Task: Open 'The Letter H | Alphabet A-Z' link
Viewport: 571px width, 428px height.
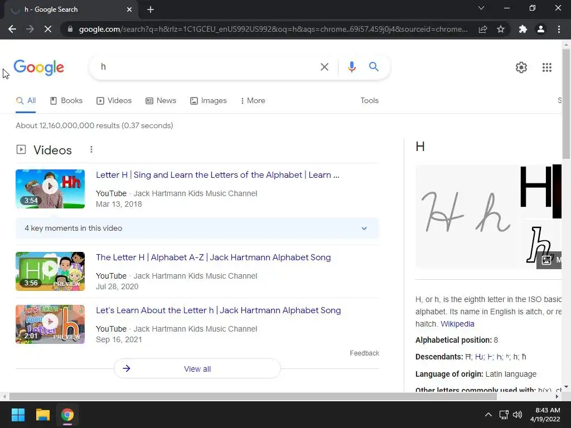Action: point(214,257)
